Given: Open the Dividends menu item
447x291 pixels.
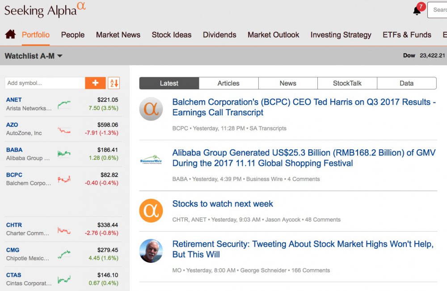Looking at the screenshot, I should (x=219, y=35).
